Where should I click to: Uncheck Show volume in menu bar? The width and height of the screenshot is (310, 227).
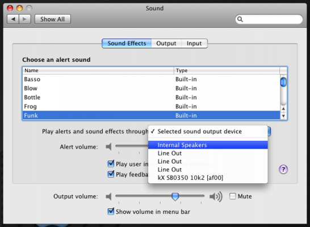click(x=111, y=211)
